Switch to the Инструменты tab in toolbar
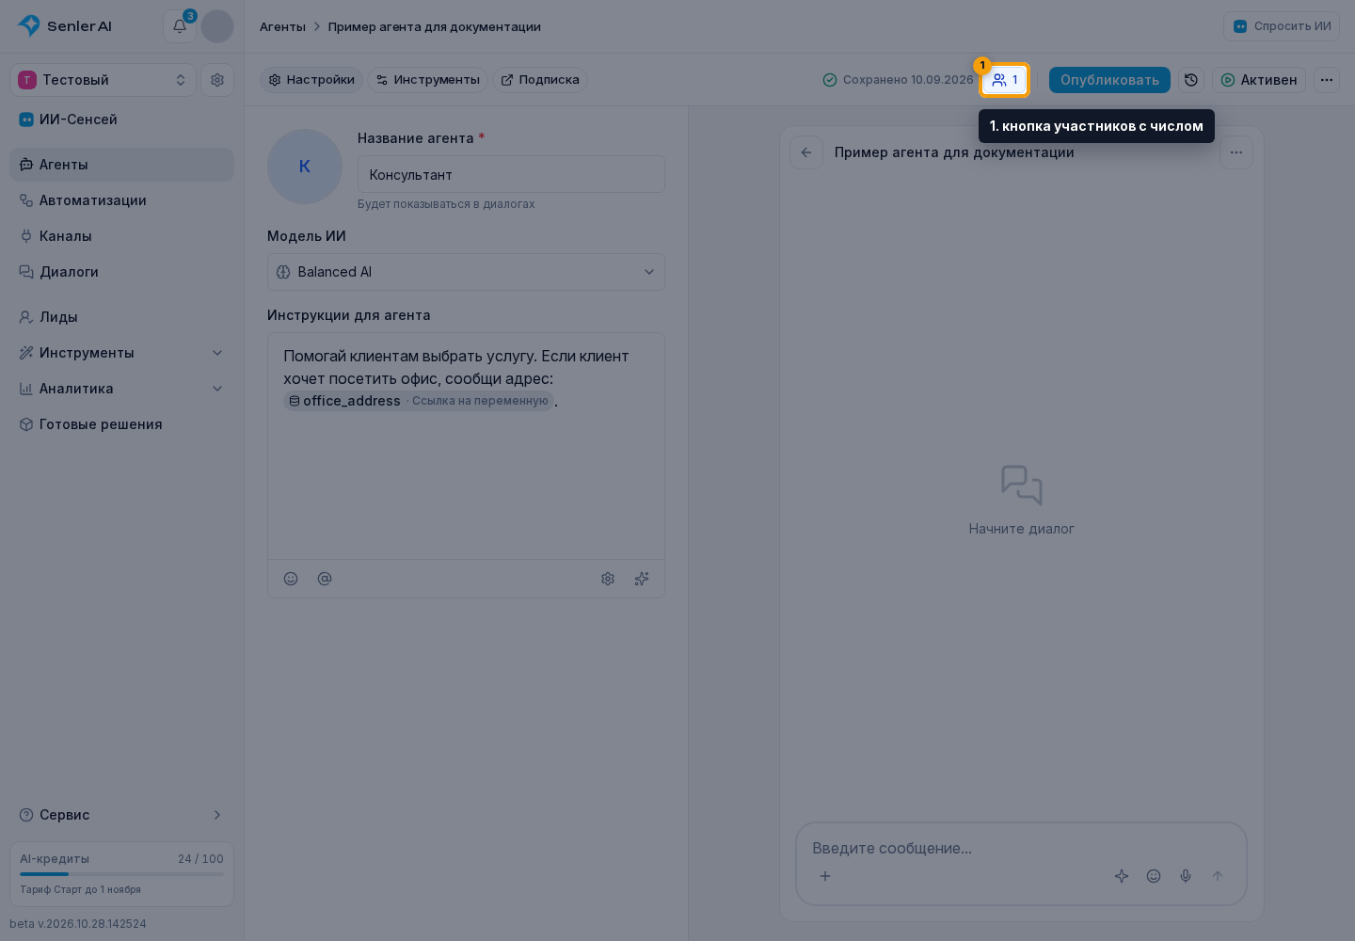This screenshot has width=1355, height=941. pos(427,80)
